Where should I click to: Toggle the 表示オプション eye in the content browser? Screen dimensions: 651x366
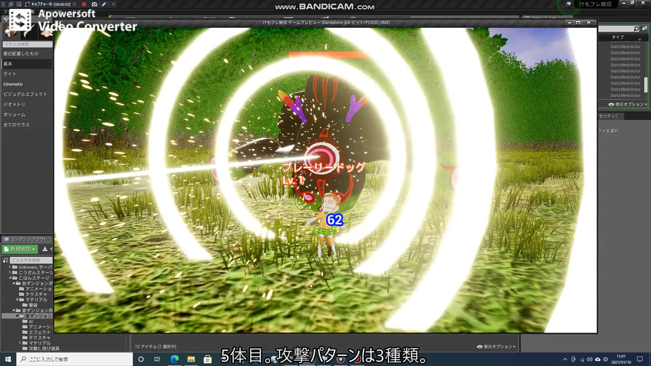pyautogui.click(x=479, y=346)
